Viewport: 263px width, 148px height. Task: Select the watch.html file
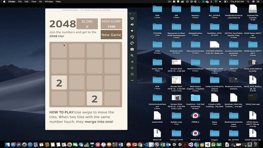click(157, 116)
